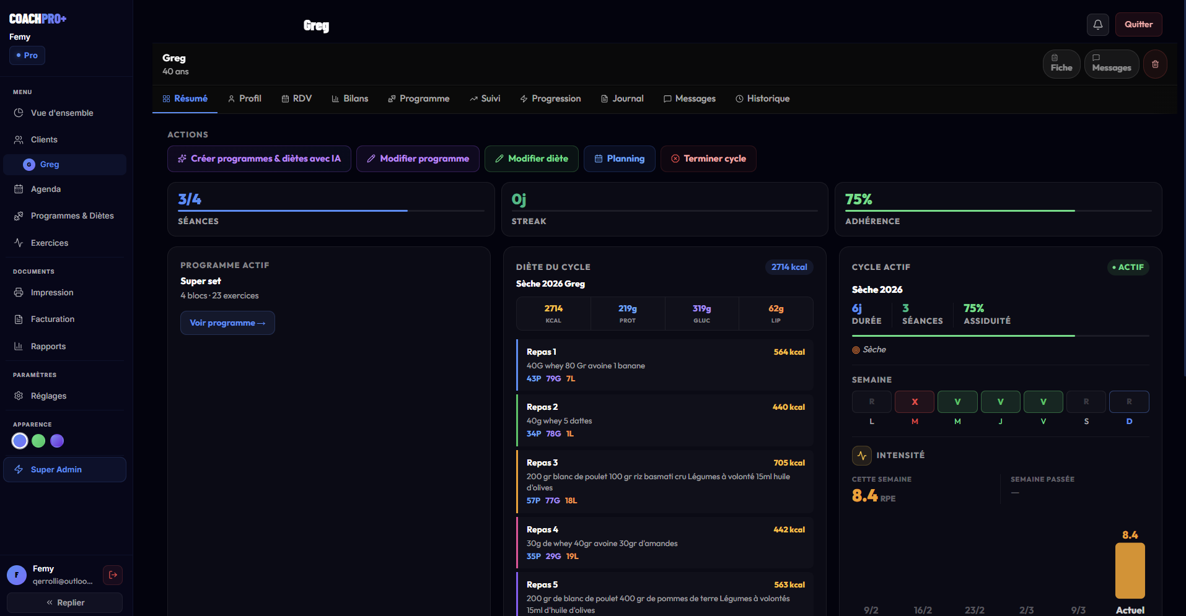Screen dimensions: 1186x616
Task: Click the Vue d'ensemble clock icon
Action: [x=19, y=113]
